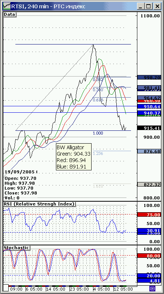
Task: Click the 800.00 price axis label
Action: point(152,198)
